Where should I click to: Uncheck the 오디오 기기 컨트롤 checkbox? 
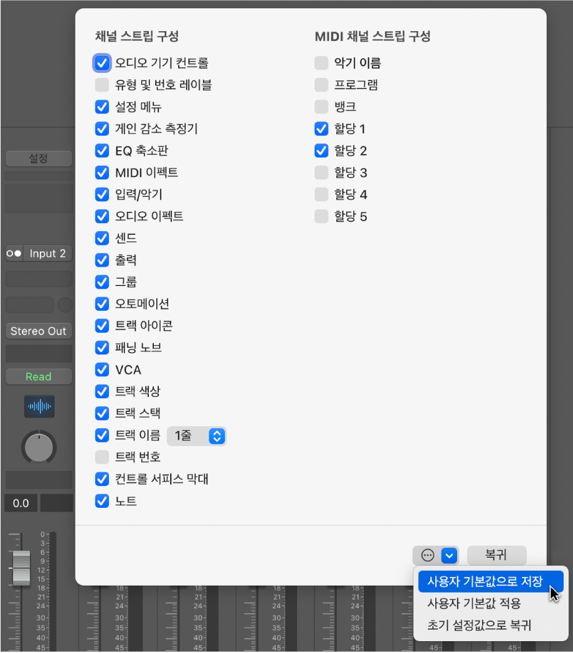[x=102, y=64]
